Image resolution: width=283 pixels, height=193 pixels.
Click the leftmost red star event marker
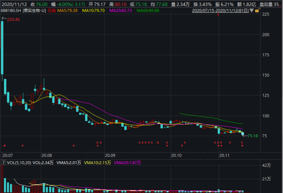coord(4,145)
